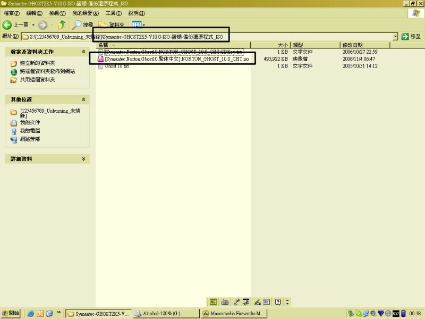Click the Windows flag logo throbber
This screenshot has width=425, height=319.
click(415, 13)
